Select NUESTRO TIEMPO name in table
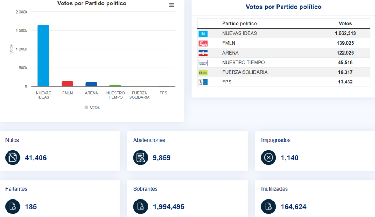The height and width of the screenshot is (217, 375). [x=244, y=62]
